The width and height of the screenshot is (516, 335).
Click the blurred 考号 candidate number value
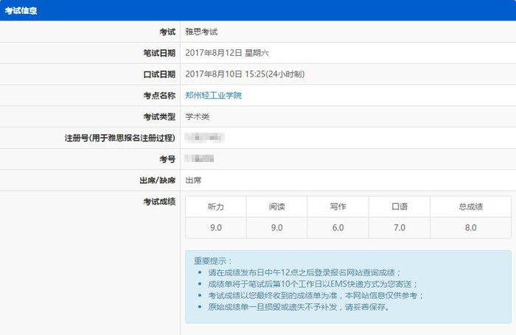click(x=200, y=158)
